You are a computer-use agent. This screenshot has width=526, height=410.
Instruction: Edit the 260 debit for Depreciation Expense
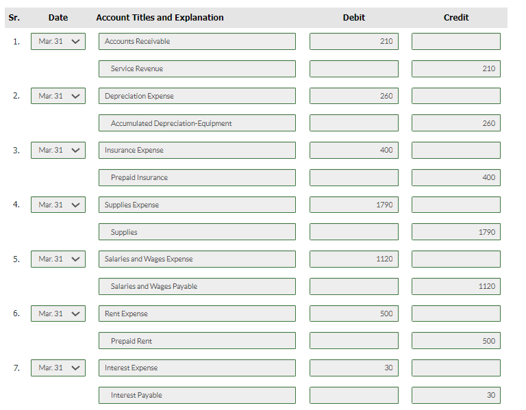[x=354, y=96]
